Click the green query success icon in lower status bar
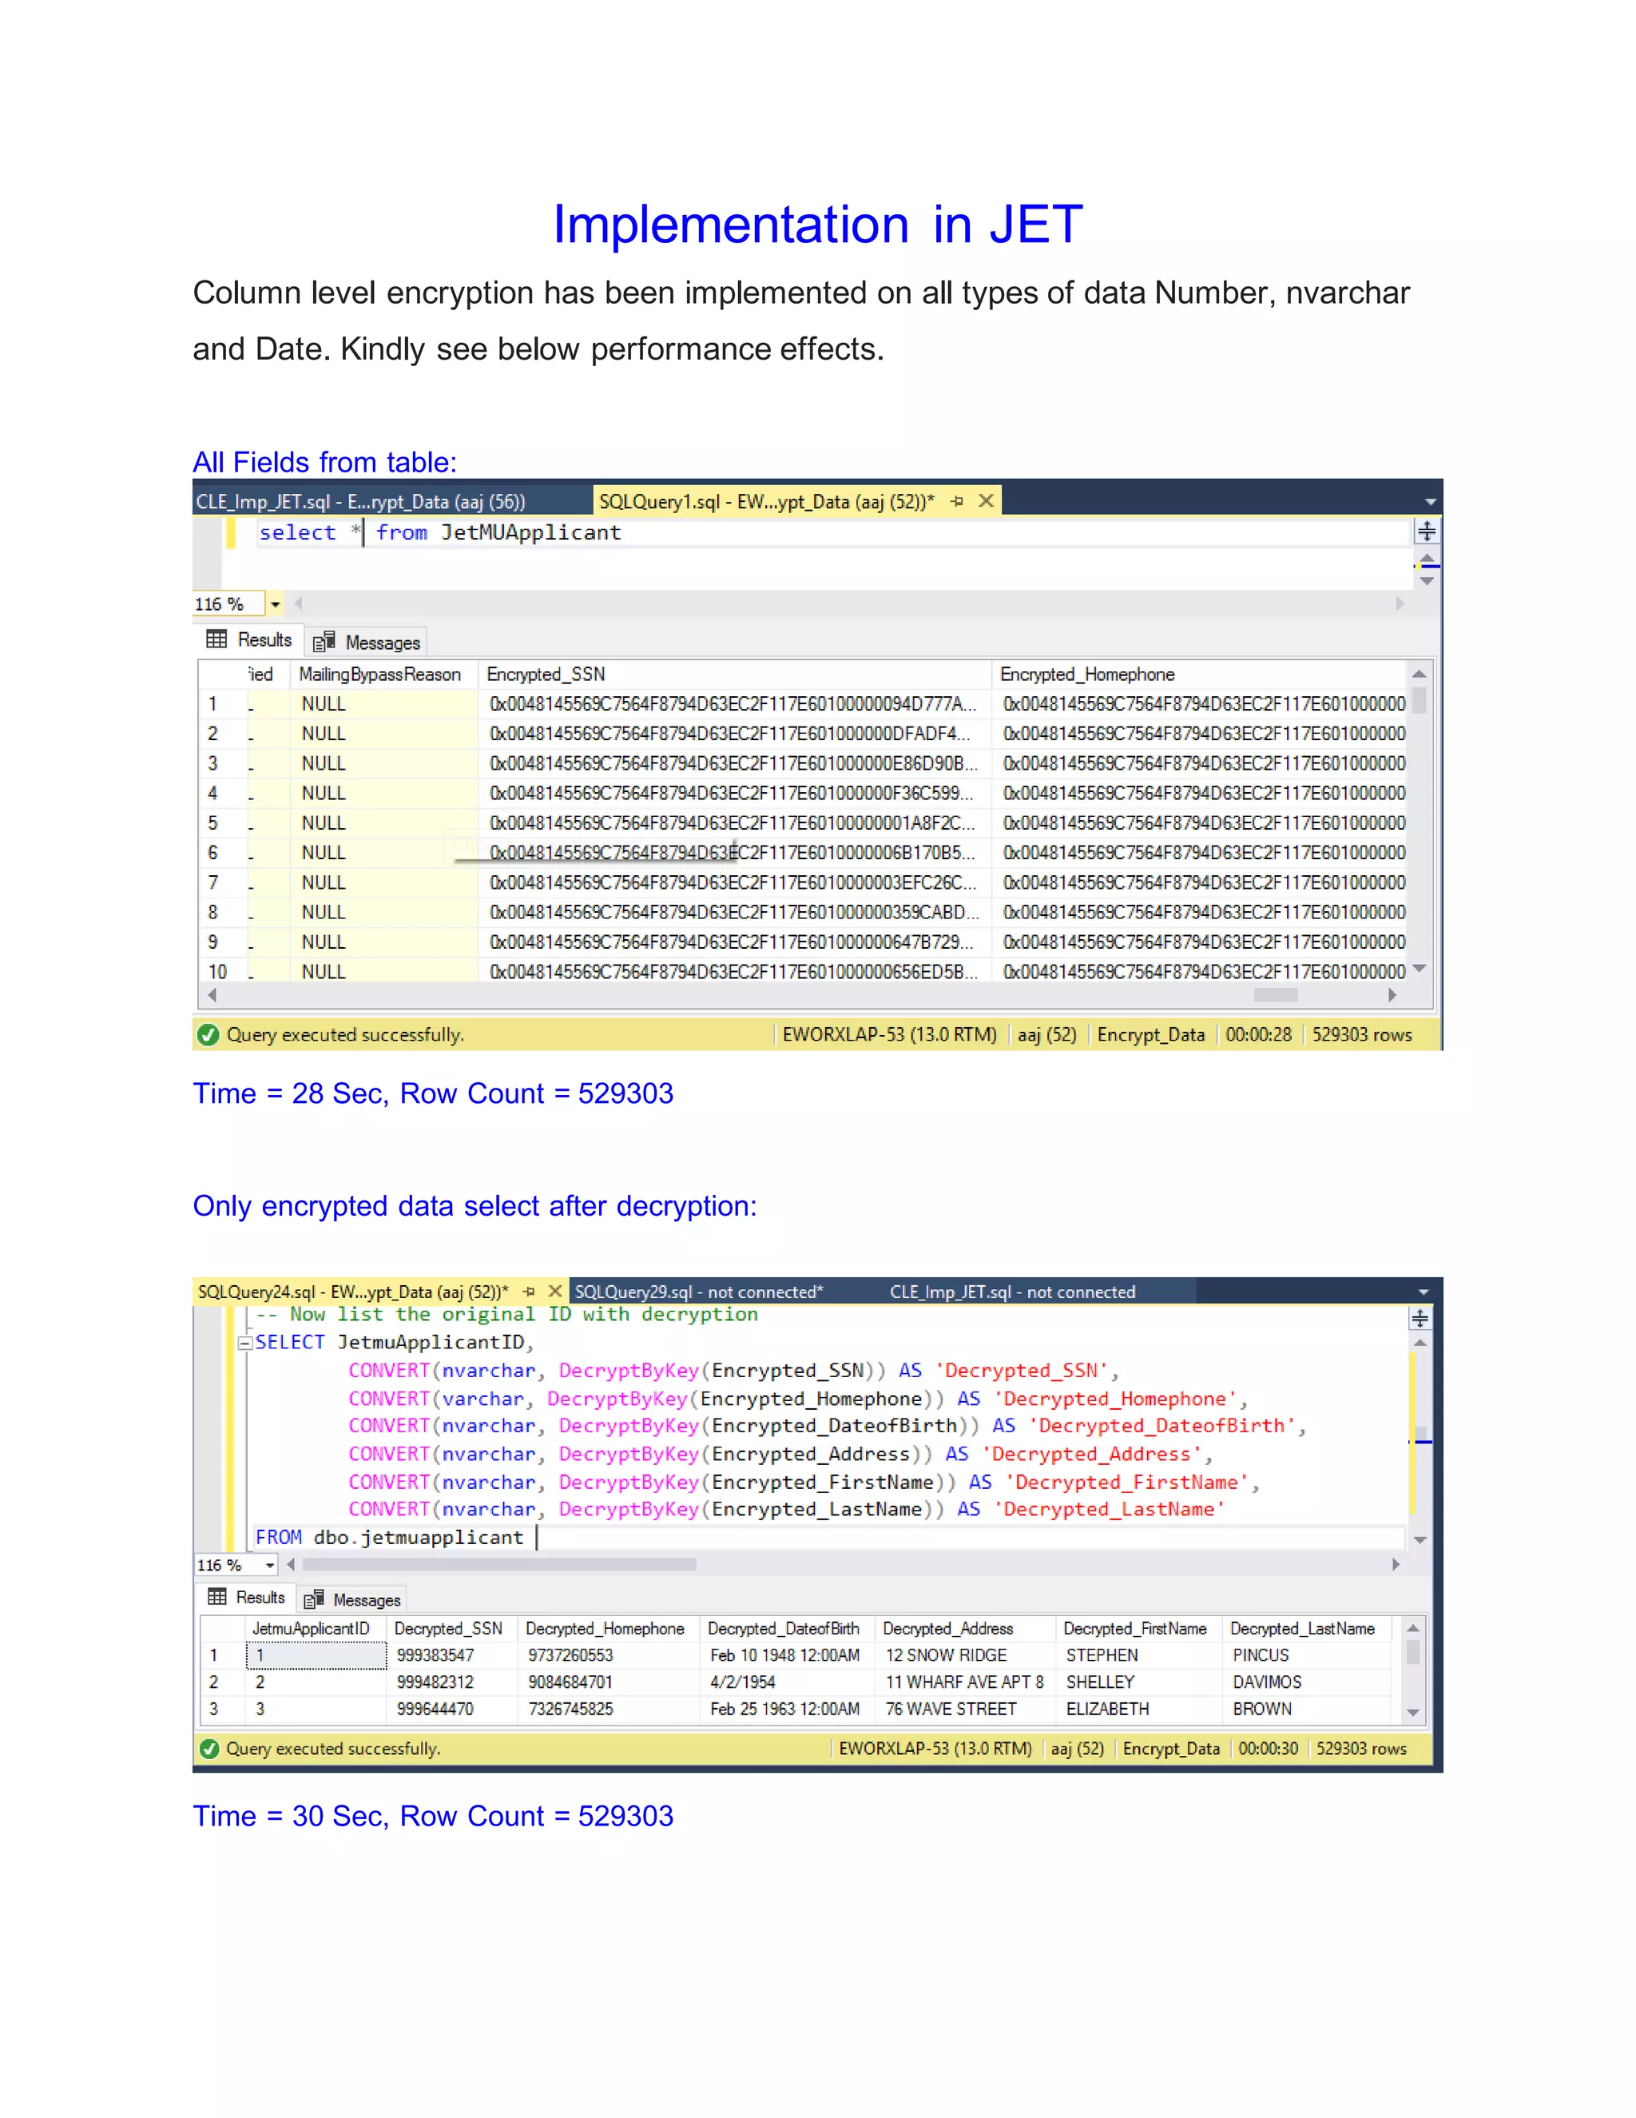The height and width of the screenshot is (2118, 1636). click(x=208, y=1749)
